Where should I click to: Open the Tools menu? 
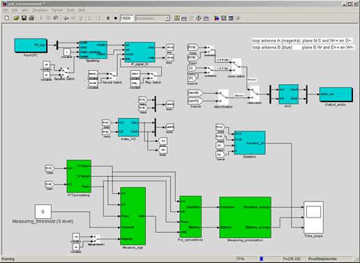tap(70, 10)
